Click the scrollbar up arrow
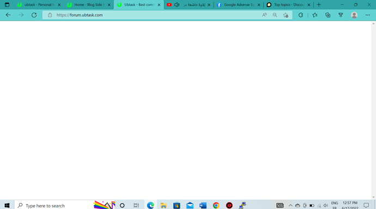The image size is (376, 209). 373,23
